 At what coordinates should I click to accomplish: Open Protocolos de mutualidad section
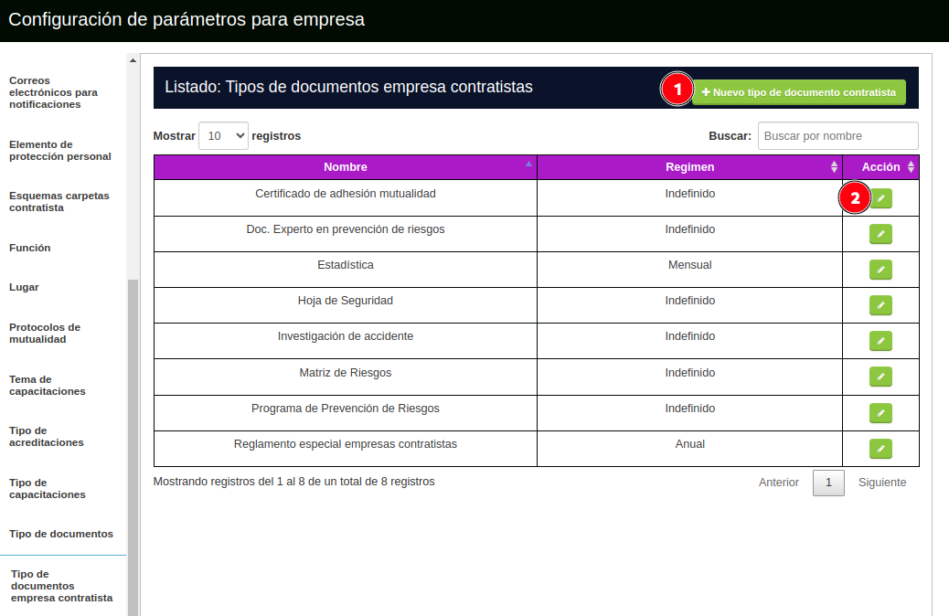[45, 334]
